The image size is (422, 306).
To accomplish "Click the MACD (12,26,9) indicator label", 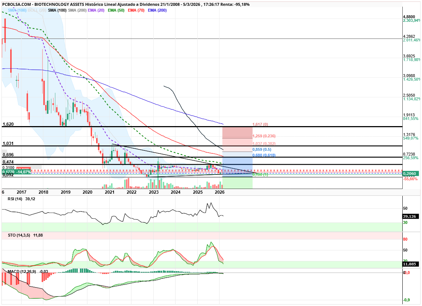I will point(20,271).
